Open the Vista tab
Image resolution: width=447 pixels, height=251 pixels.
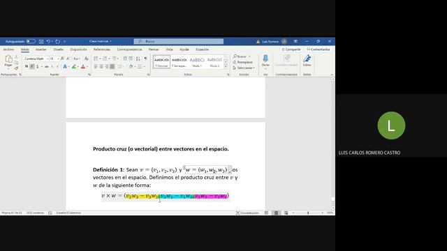point(169,50)
